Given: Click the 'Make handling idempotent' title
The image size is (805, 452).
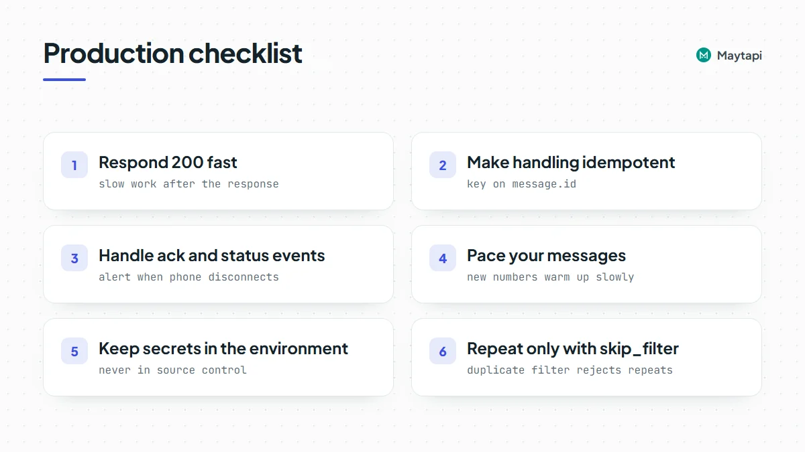Looking at the screenshot, I should 571,163.
